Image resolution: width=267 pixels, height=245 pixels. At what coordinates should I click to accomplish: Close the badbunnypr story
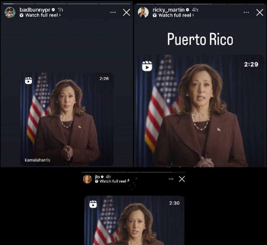[126, 12]
